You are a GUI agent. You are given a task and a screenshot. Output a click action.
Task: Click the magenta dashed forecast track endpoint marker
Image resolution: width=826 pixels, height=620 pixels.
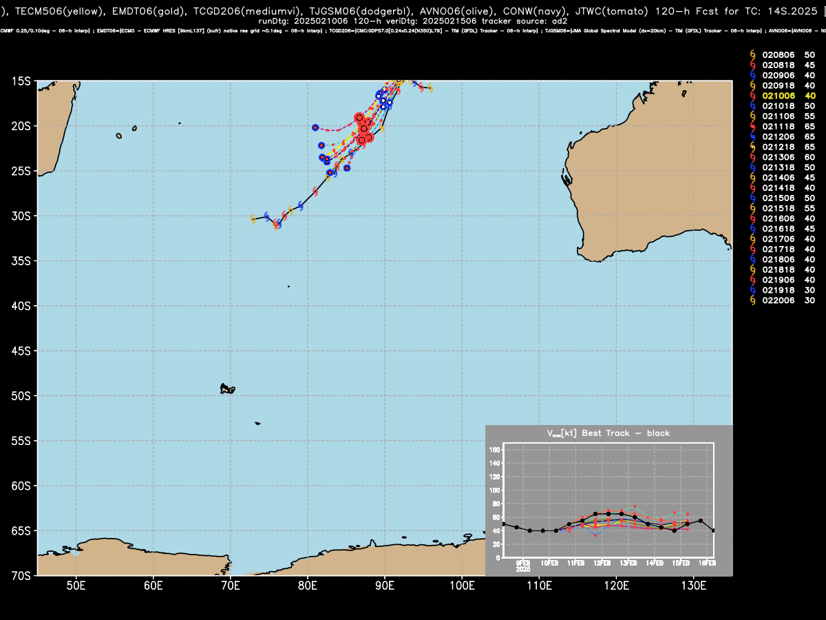(315, 127)
